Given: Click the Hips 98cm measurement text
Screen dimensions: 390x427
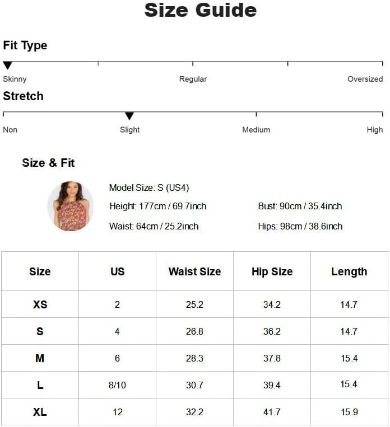Looking at the screenshot, I should coord(300,226).
